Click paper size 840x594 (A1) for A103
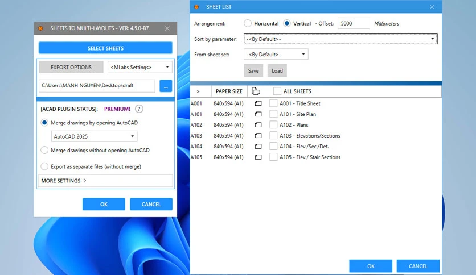This screenshot has width=476, height=275. pos(228,136)
